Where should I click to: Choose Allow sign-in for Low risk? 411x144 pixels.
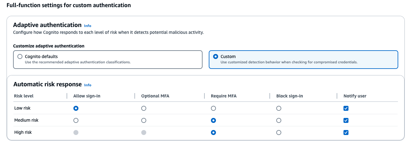pyautogui.click(x=76, y=108)
